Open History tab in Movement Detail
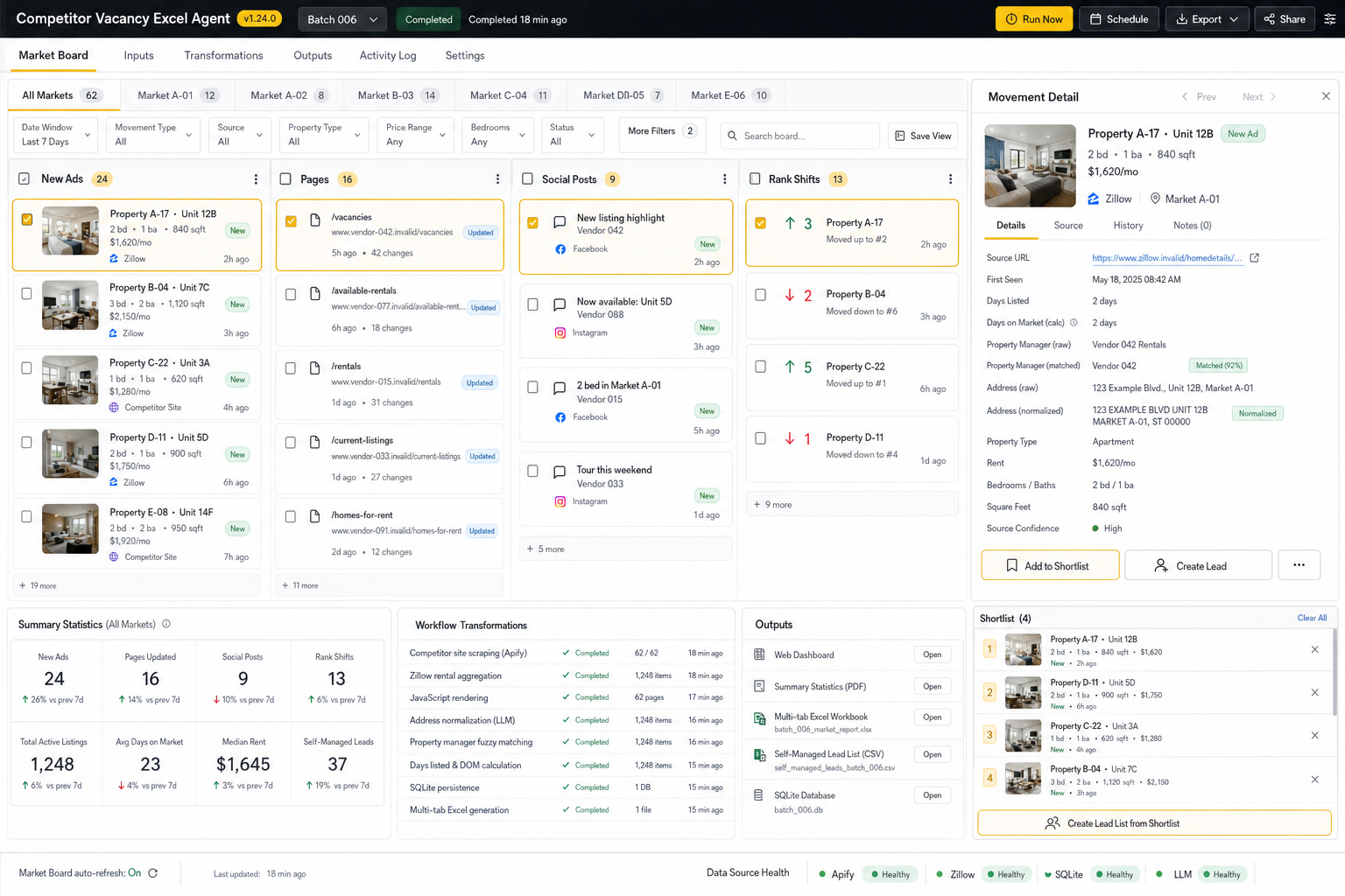The image size is (1345, 896). [1128, 226]
